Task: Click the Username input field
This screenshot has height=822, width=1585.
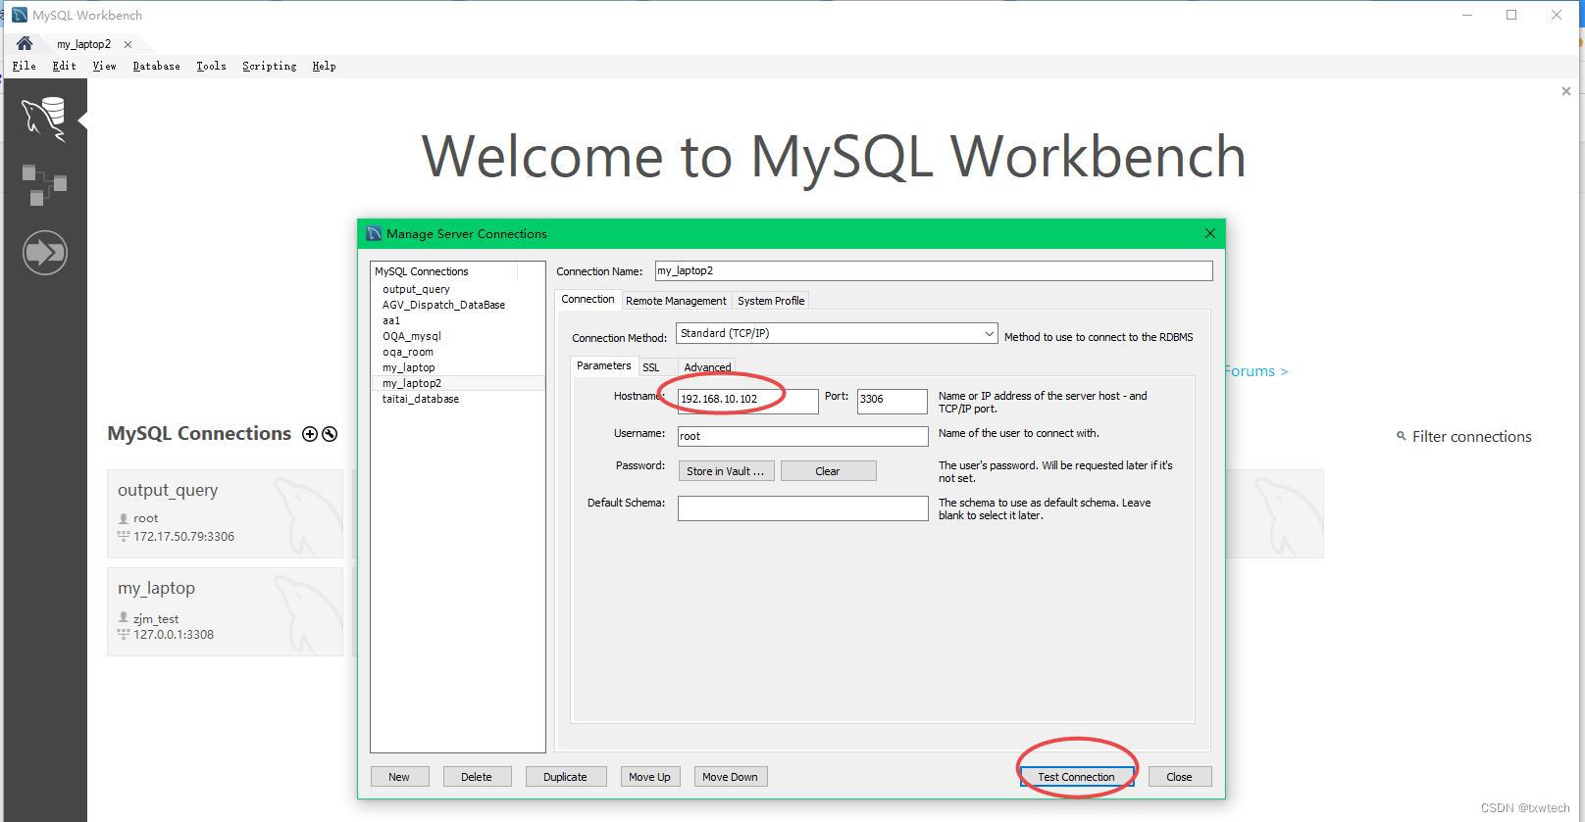Action: 802,436
